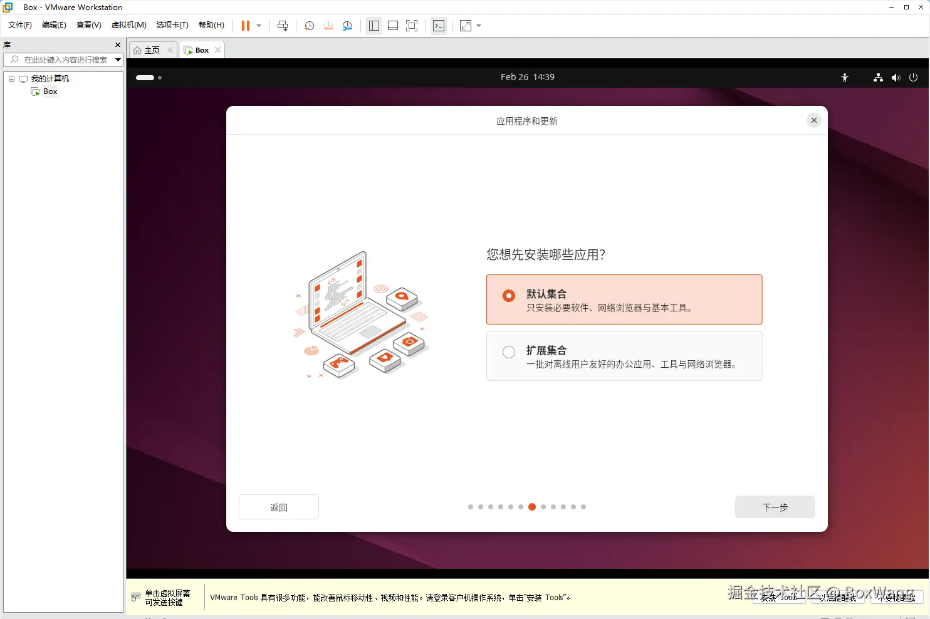
Task: Toggle the library panel visibility
Action: [374, 26]
